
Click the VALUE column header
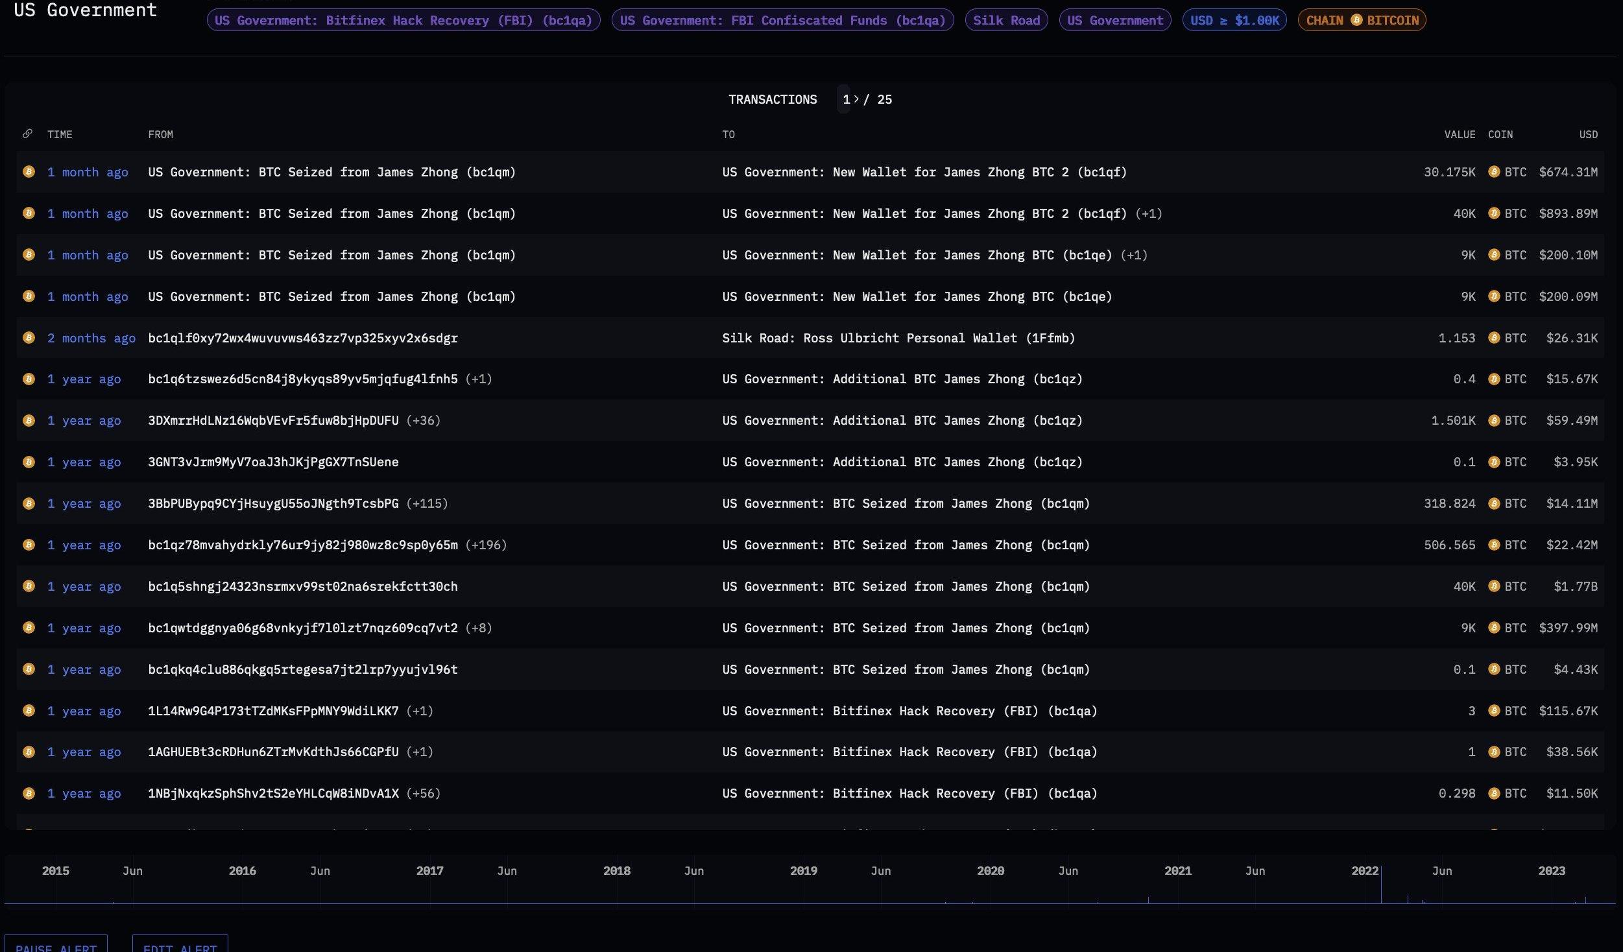click(1460, 134)
